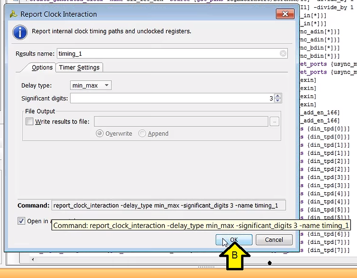The width and height of the screenshot is (357, 278).
Task: Decrease significant digits with down arrow
Action: tap(278, 101)
